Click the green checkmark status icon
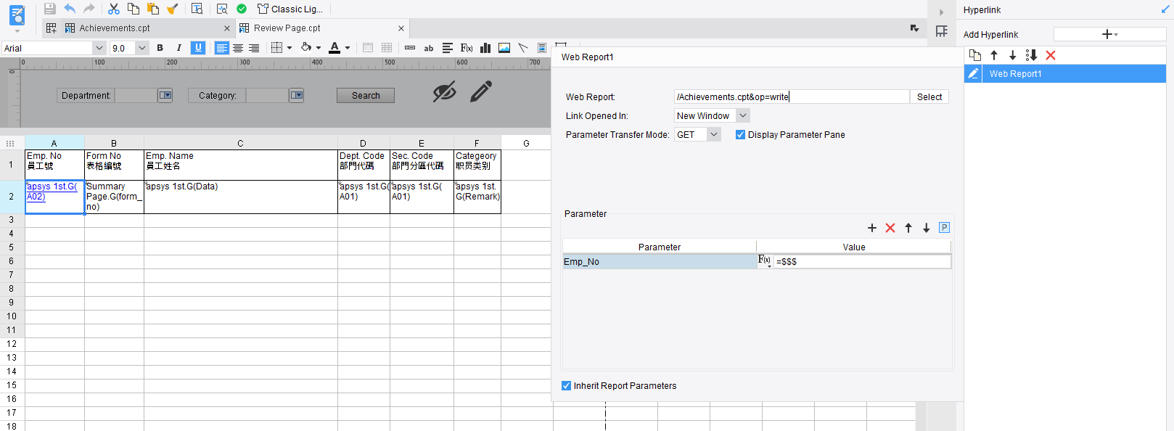The width and height of the screenshot is (1174, 431). point(242,9)
